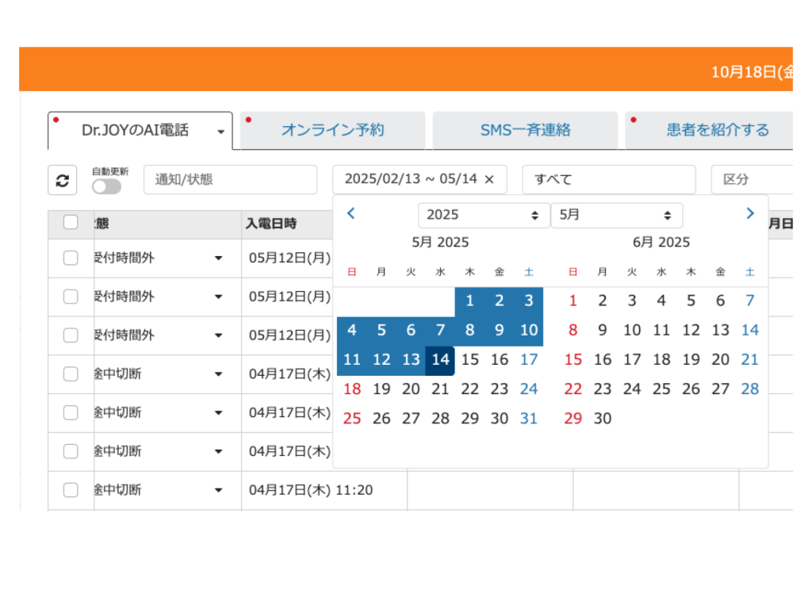Toggle the 自動更新 switch

pos(106,186)
